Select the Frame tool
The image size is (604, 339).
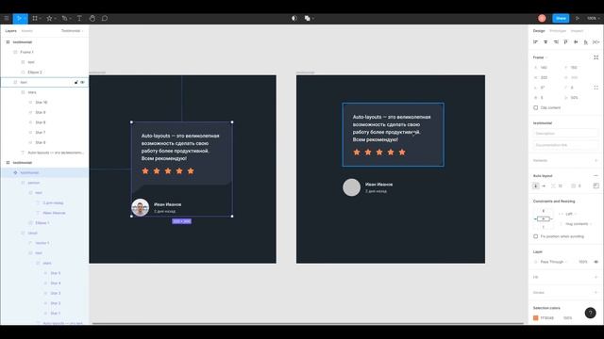coord(35,18)
